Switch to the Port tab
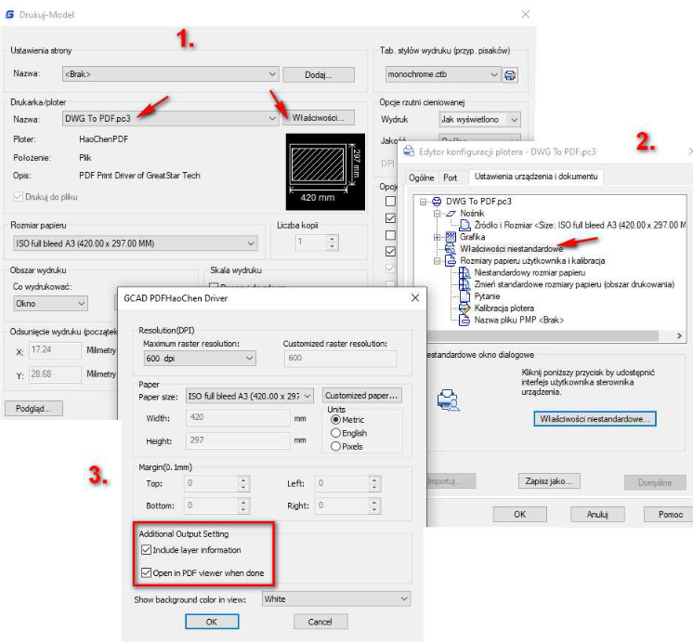 point(450,177)
